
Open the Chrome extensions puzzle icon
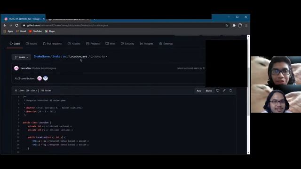pos(234,25)
